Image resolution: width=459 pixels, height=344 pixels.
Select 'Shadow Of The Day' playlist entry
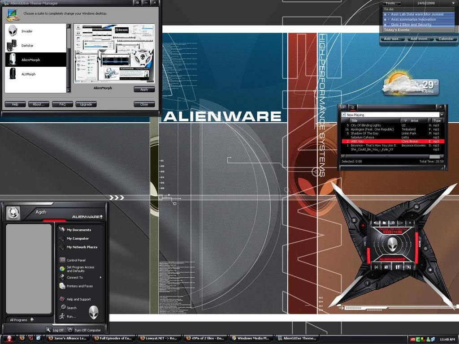pos(364,133)
